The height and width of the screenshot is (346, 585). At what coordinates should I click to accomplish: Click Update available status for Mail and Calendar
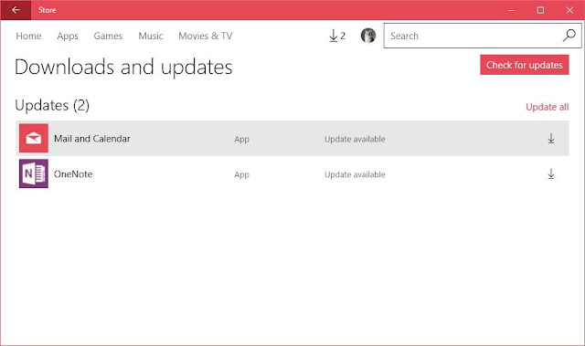tap(355, 139)
